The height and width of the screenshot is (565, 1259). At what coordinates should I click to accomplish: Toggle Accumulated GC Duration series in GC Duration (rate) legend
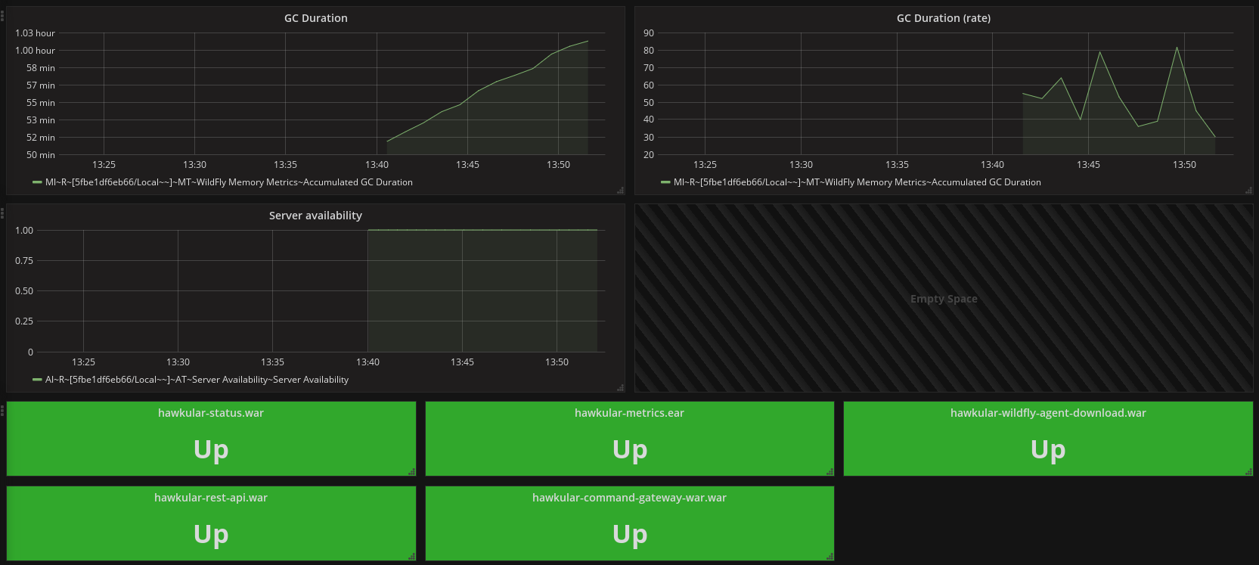(857, 182)
